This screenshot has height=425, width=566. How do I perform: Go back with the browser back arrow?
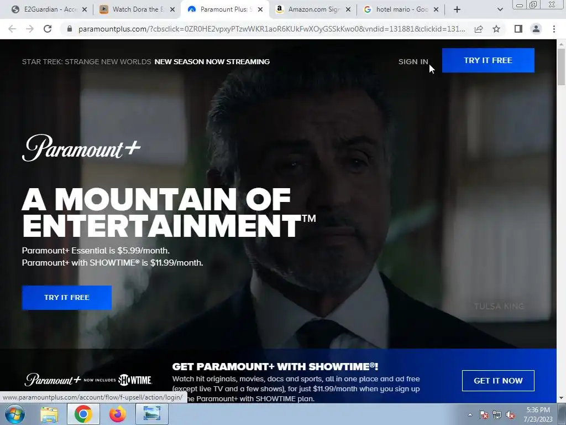coord(12,29)
